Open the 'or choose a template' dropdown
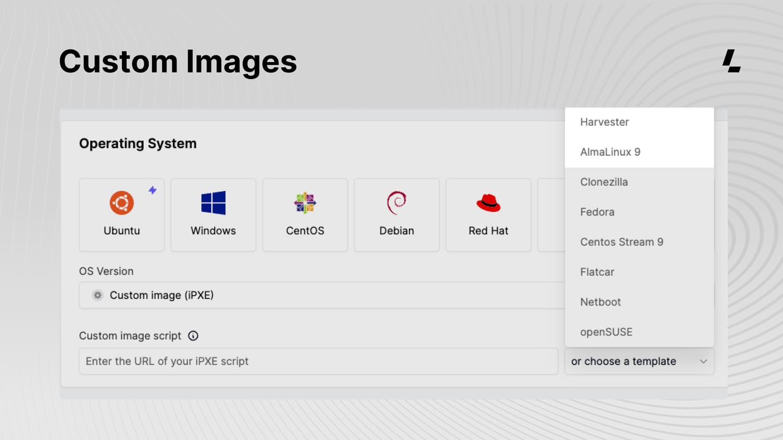The image size is (783, 440). (x=639, y=362)
